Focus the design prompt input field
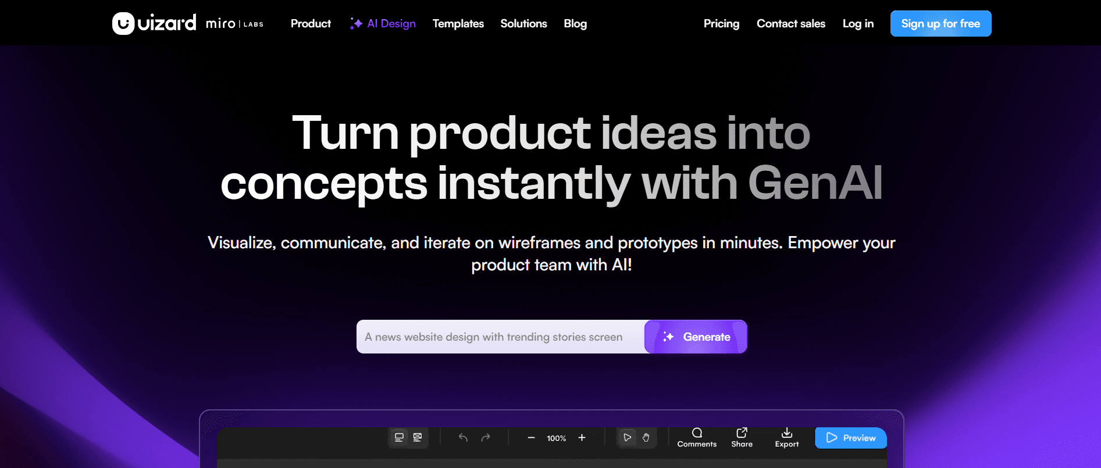Screen dimensions: 1101x468 501,337
